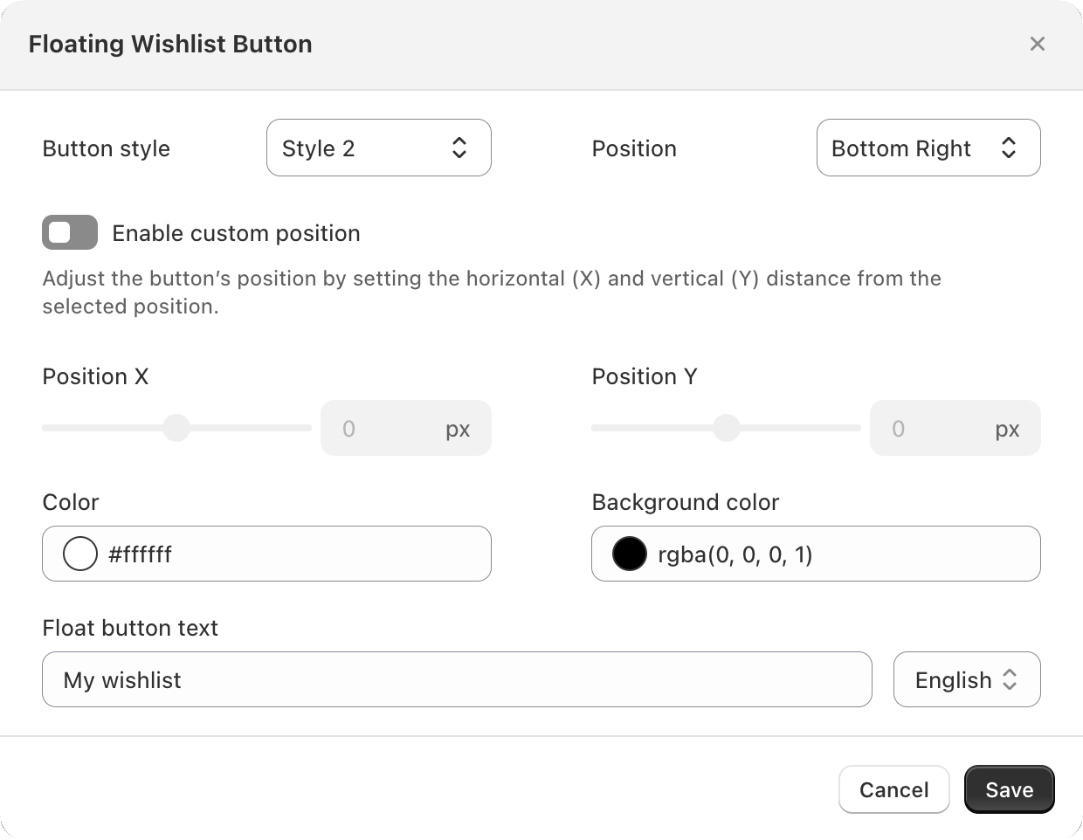Click the #ffffff color value field

click(x=266, y=554)
